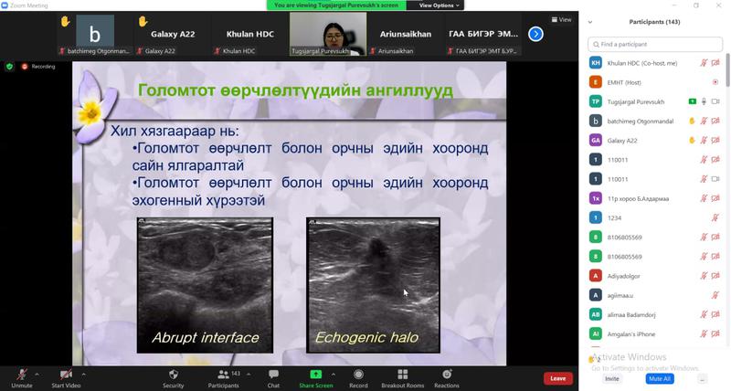Collapse the Participants panel with the chevron
Viewport: 731px width, 391px height.
tap(590, 22)
